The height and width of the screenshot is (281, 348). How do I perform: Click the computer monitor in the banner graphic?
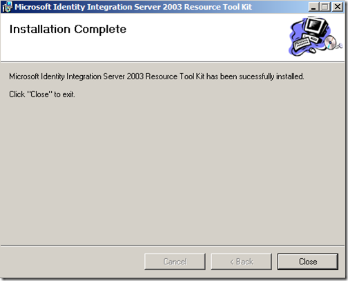click(316, 26)
